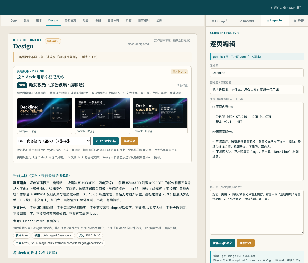The image size is (308, 263).
Task: Select the Inspector tab
Action: (275, 21)
